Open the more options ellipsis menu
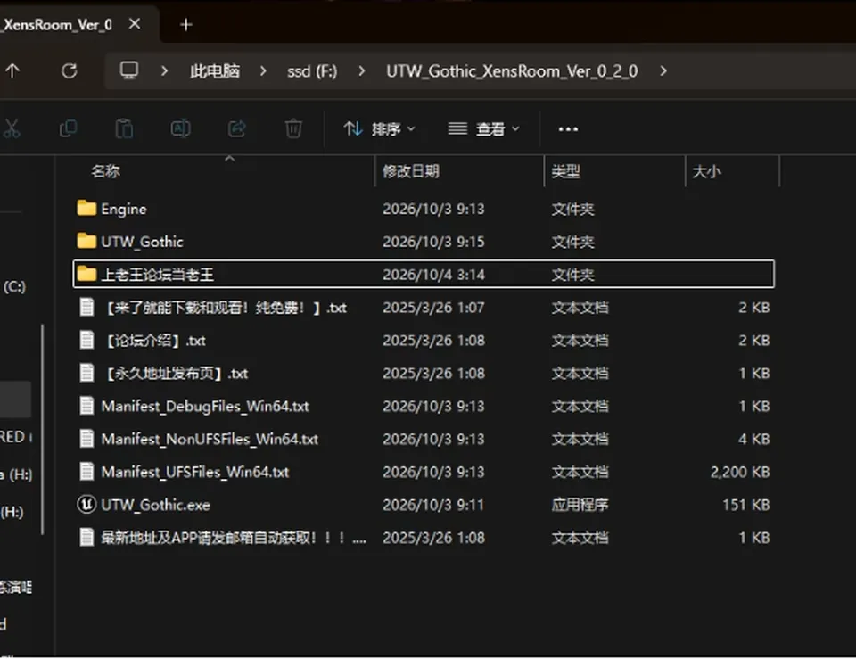The image size is (856, 659). [568, 129]
